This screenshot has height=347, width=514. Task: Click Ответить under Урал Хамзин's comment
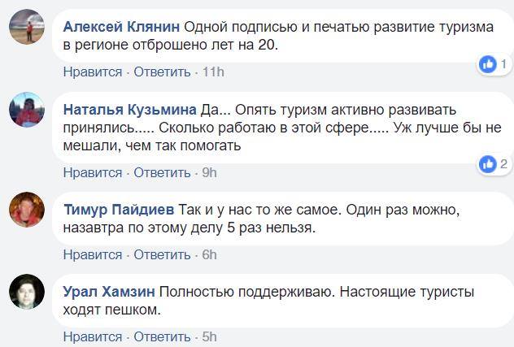point(161,337)
